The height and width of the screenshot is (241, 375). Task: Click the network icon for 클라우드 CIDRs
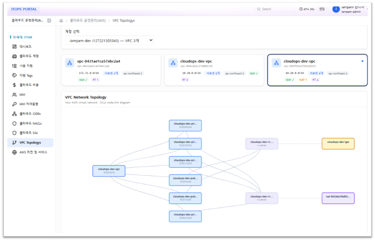coord(15,114)
